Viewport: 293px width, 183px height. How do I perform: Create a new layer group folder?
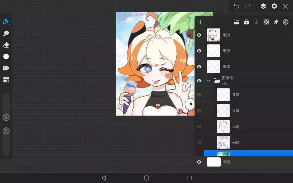(237, 22)
